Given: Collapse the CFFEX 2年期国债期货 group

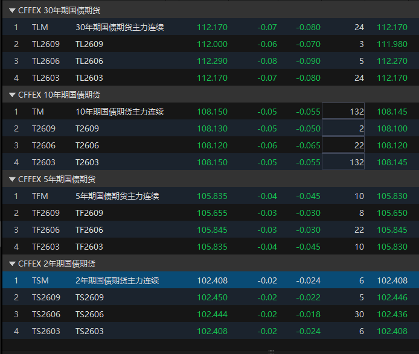Looking at the screenshot, I should point(12,264).
